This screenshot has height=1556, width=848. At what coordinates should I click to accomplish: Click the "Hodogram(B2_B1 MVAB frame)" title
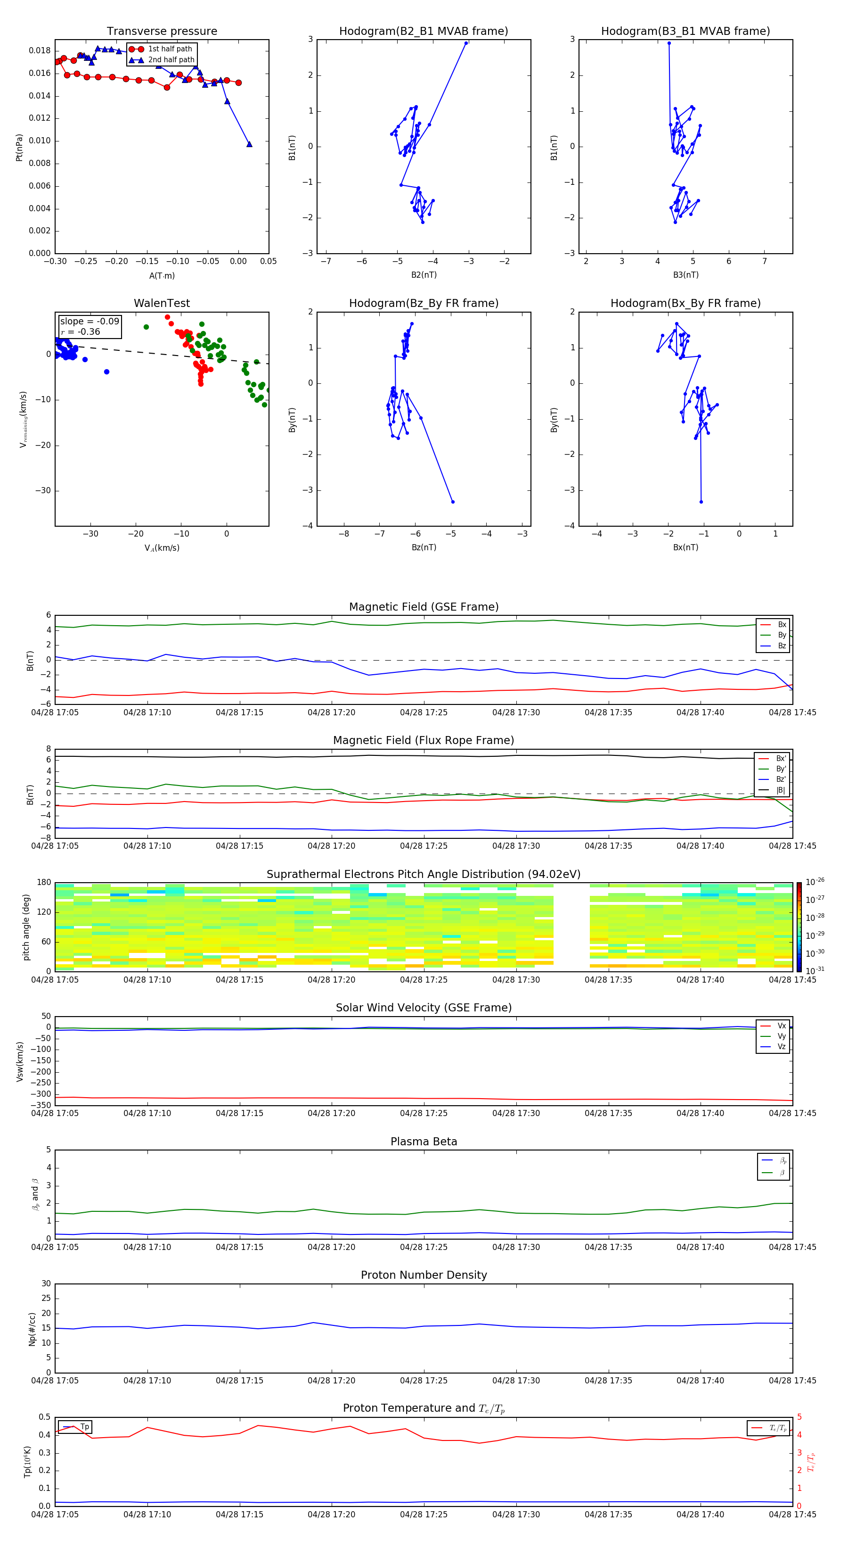pyautogui.click(x=424, y=32)
